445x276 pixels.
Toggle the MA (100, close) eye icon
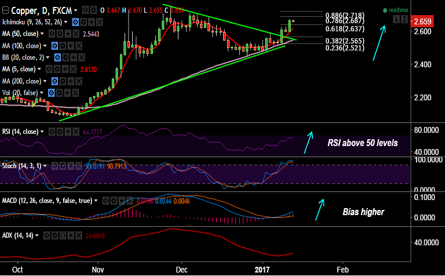click(x=54, y=46)
